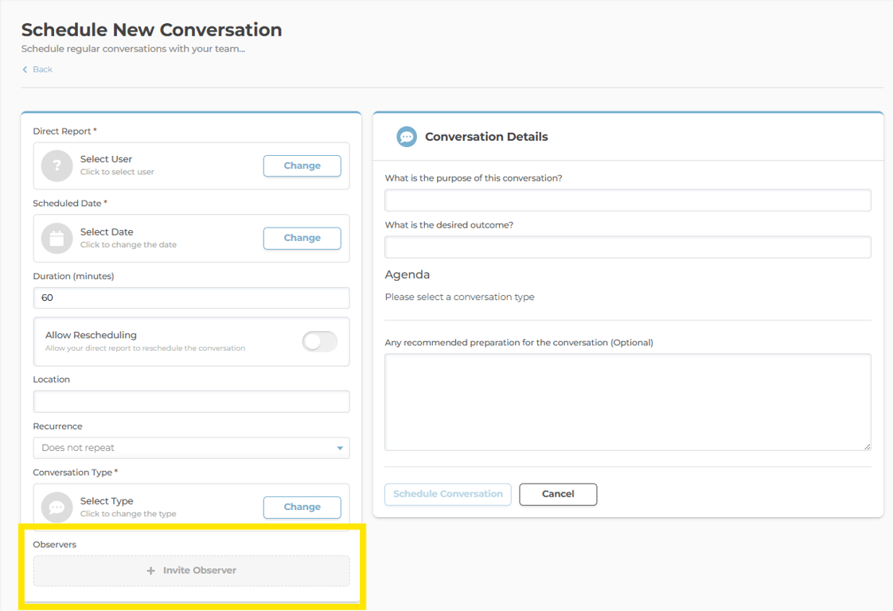The height and width of the screenshot is (611, 893).
Task: Enable the Allow Rescheduling toggle
Action: pos(320,341)
